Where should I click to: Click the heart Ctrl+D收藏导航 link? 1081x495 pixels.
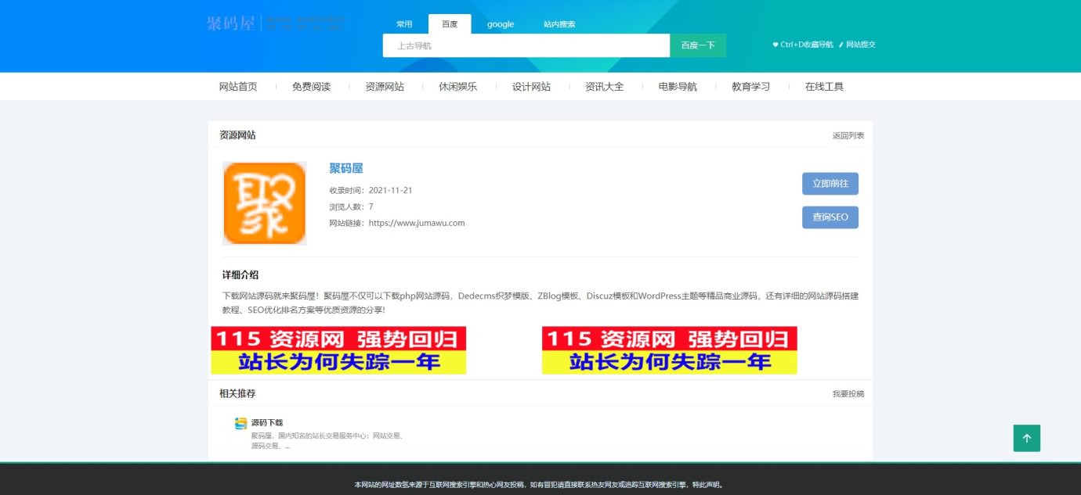tap(803, 45)
